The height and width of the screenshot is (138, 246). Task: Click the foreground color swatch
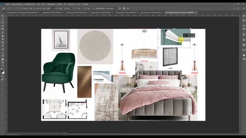coord(2,72)
